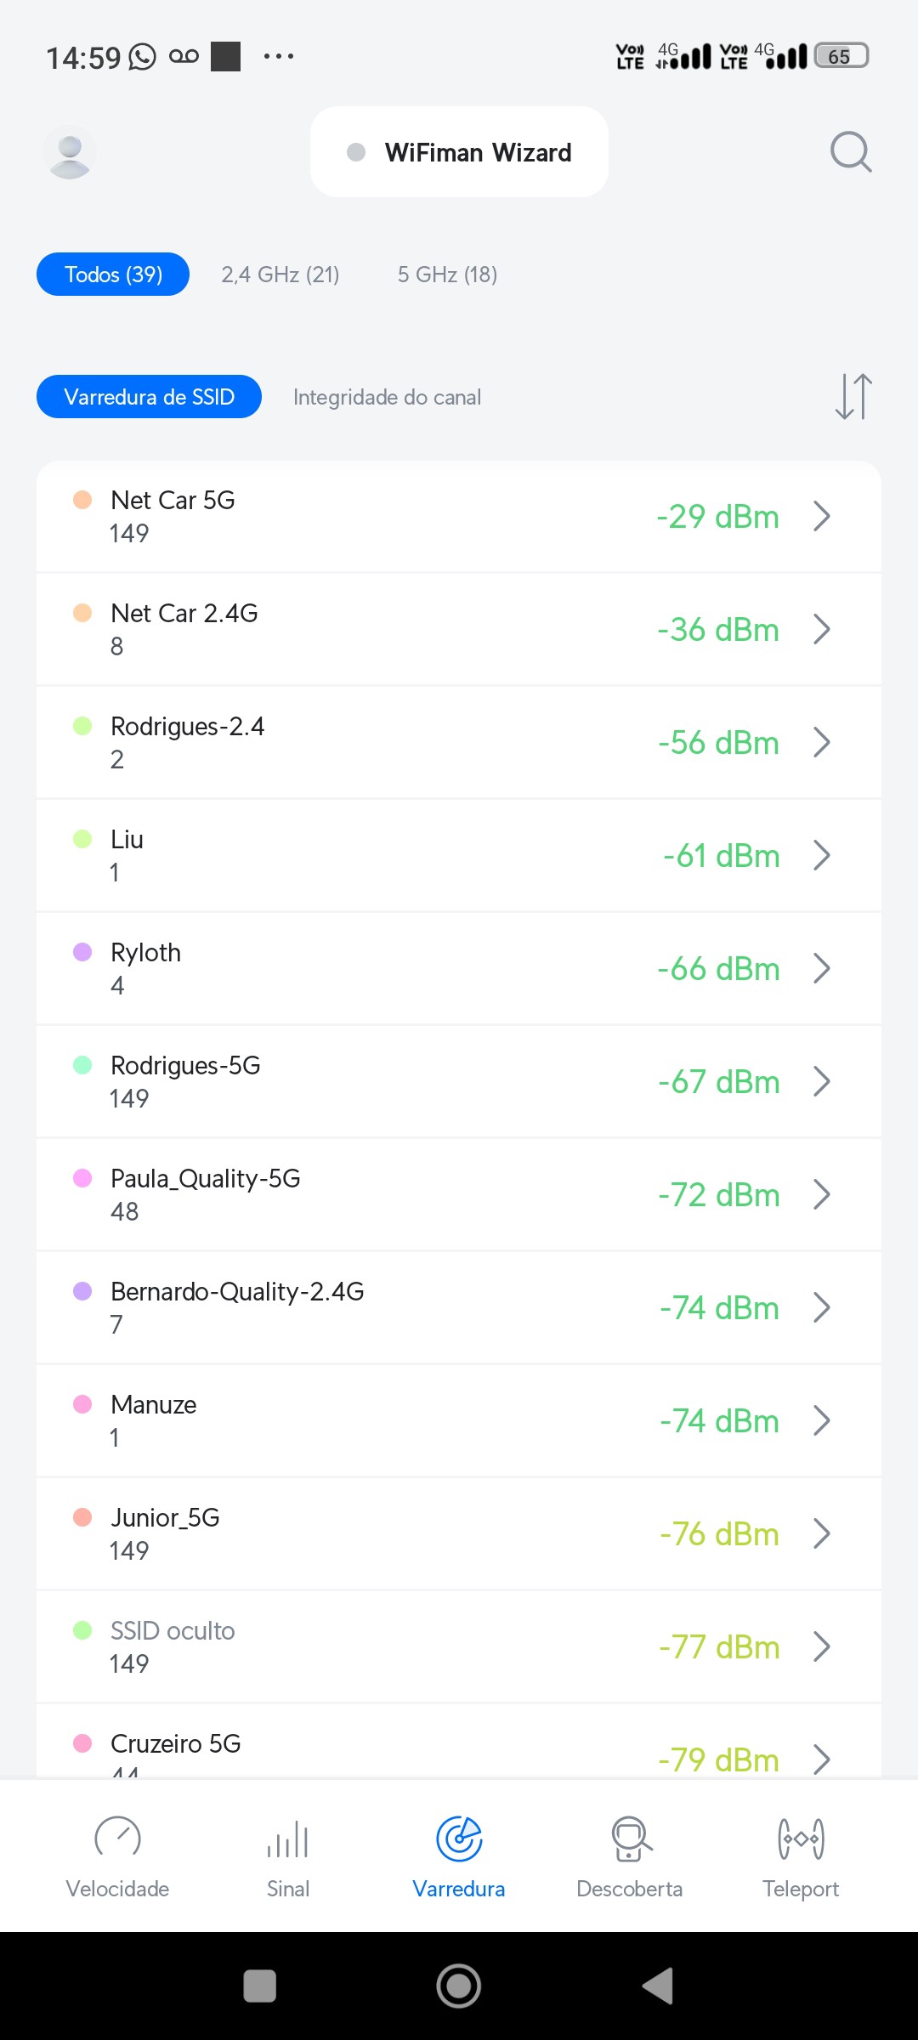Screen dimensions: 918x2040
Task: Open the Velocidade speed test icon
Action: [117, 1839]
